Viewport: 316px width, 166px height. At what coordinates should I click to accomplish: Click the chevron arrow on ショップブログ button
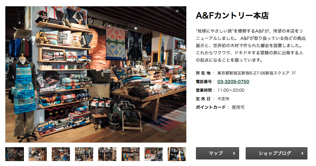(x=302, y=153)
